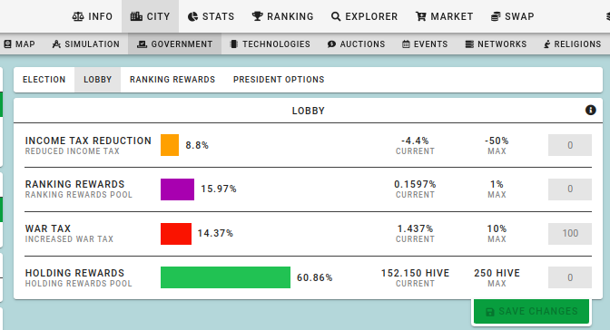Click the scales icon beside INFO
This screenshot has height=330, width=610.
tap(78, 16)
